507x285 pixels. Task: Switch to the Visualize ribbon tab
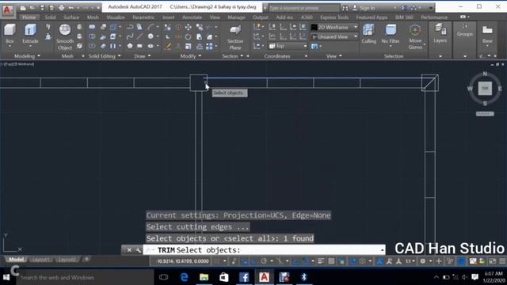point(116,17)
